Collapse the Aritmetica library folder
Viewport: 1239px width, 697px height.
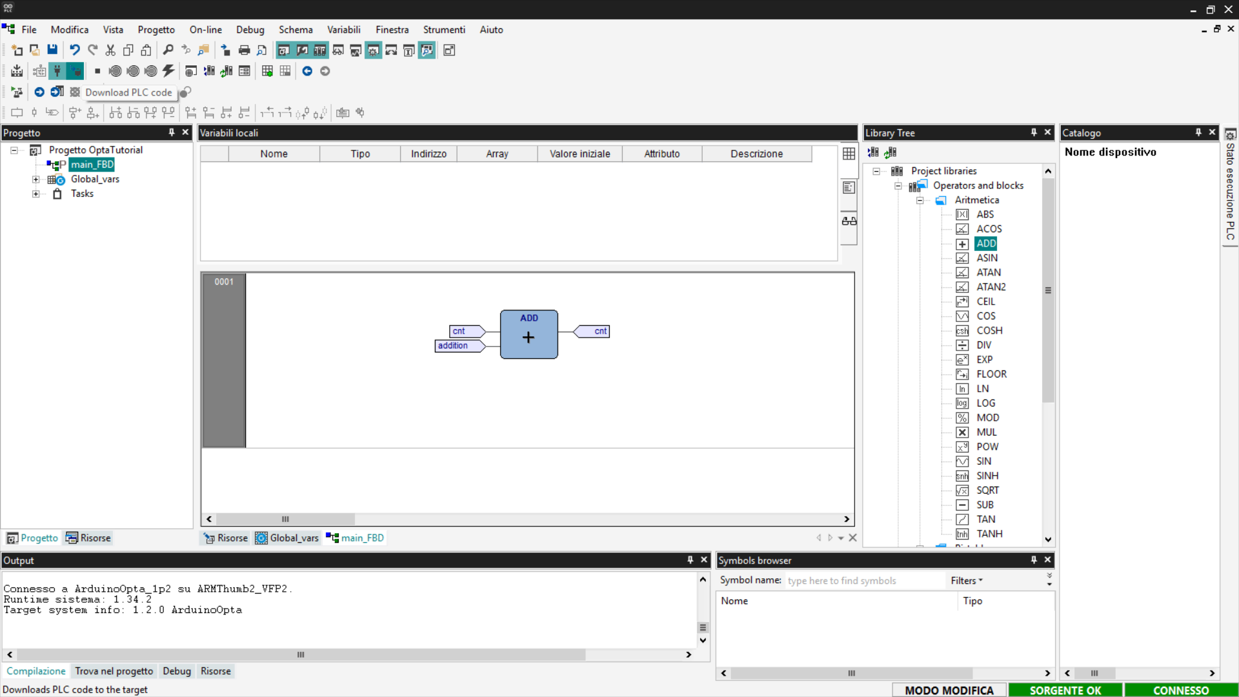(x=920, y=200)
